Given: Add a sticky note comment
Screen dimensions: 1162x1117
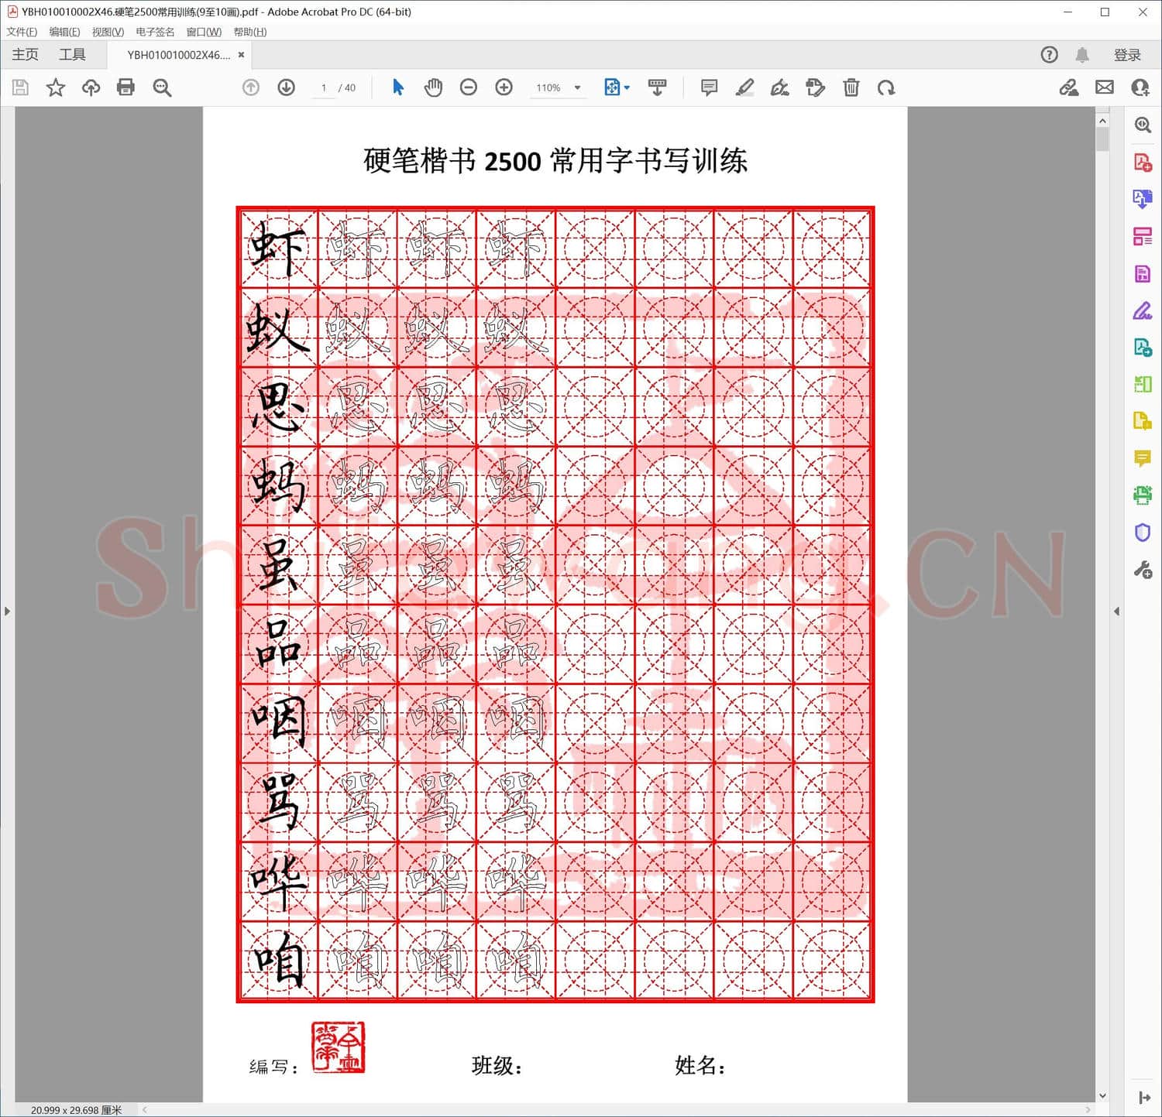Looking at the screenshot, I should click(709, 87).
